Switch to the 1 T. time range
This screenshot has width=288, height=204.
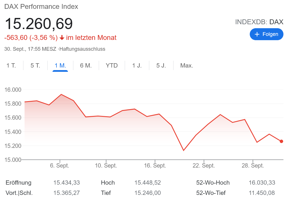[11, 66]
